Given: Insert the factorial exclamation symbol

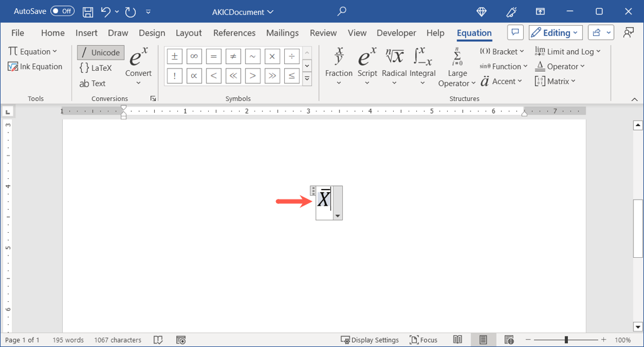Looking at the screenshot, I should pos(175,76).
